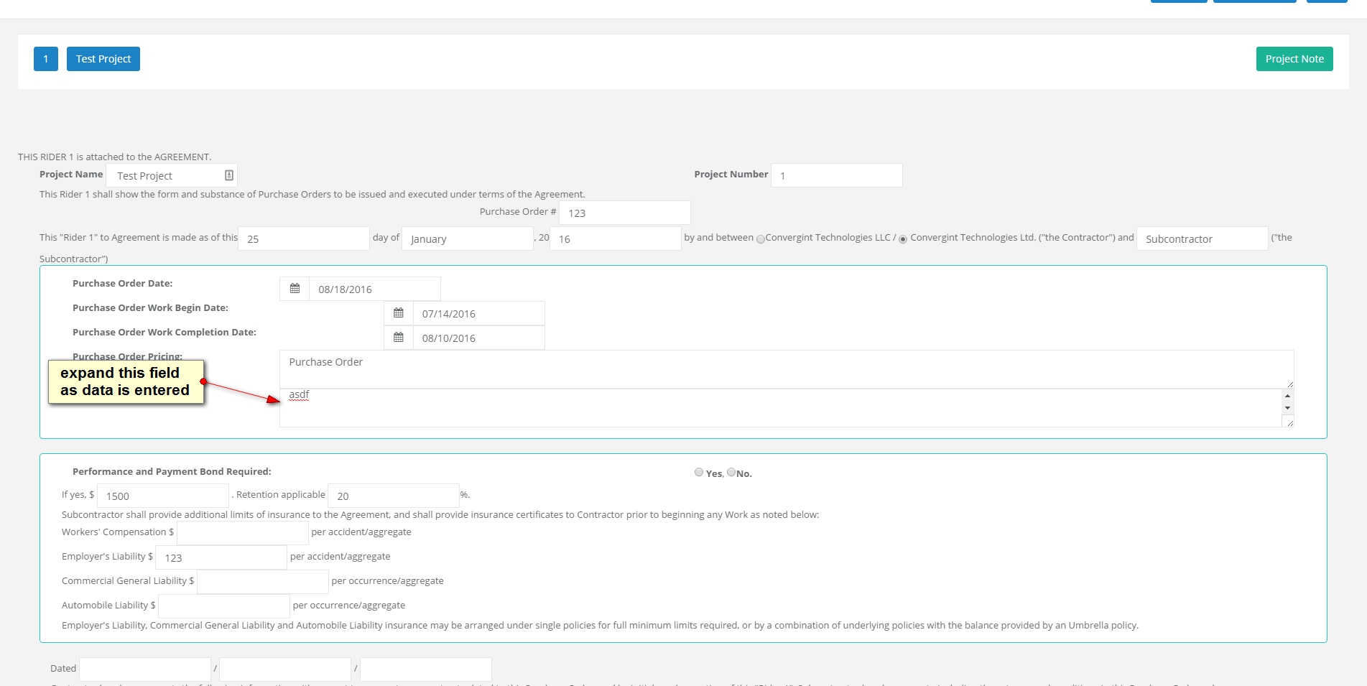Click the green Project Note button
The image size is (1367, 686).
[1294, 59]
